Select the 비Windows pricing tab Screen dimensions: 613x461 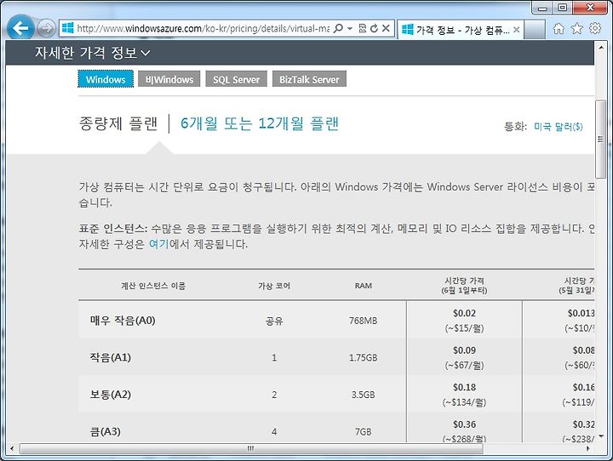(x=169, y=79)
